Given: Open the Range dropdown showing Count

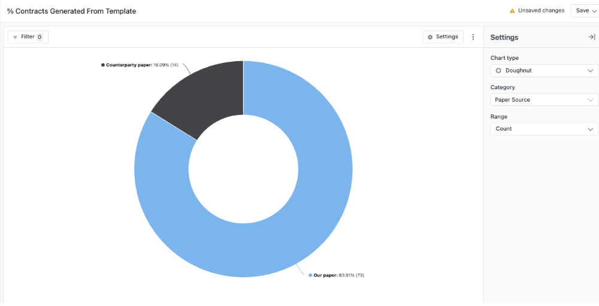Looking at the screenshot, I should click(x=543, y=129).
